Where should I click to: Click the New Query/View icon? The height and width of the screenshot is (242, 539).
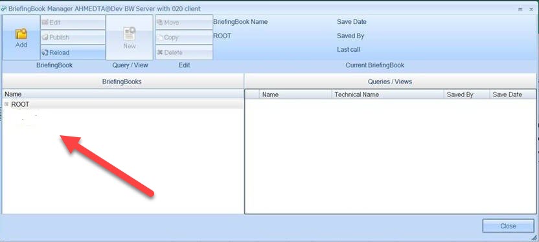[130, 33]
